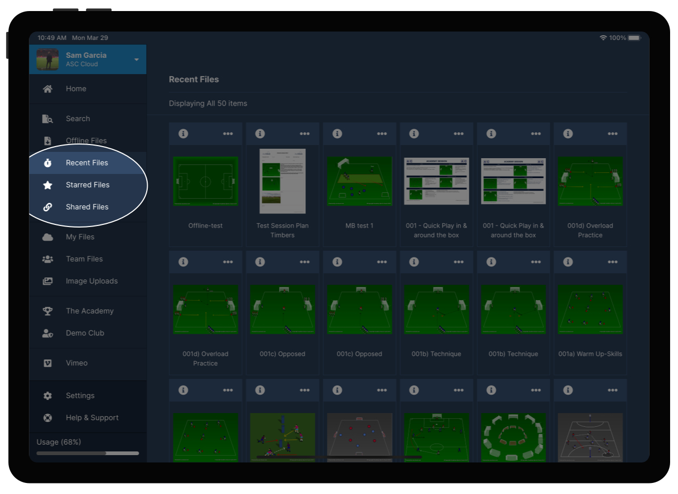The width and height of the screenshot is (678, 494).
Task: Click the Vimeo logo icon
Action: 48,363
